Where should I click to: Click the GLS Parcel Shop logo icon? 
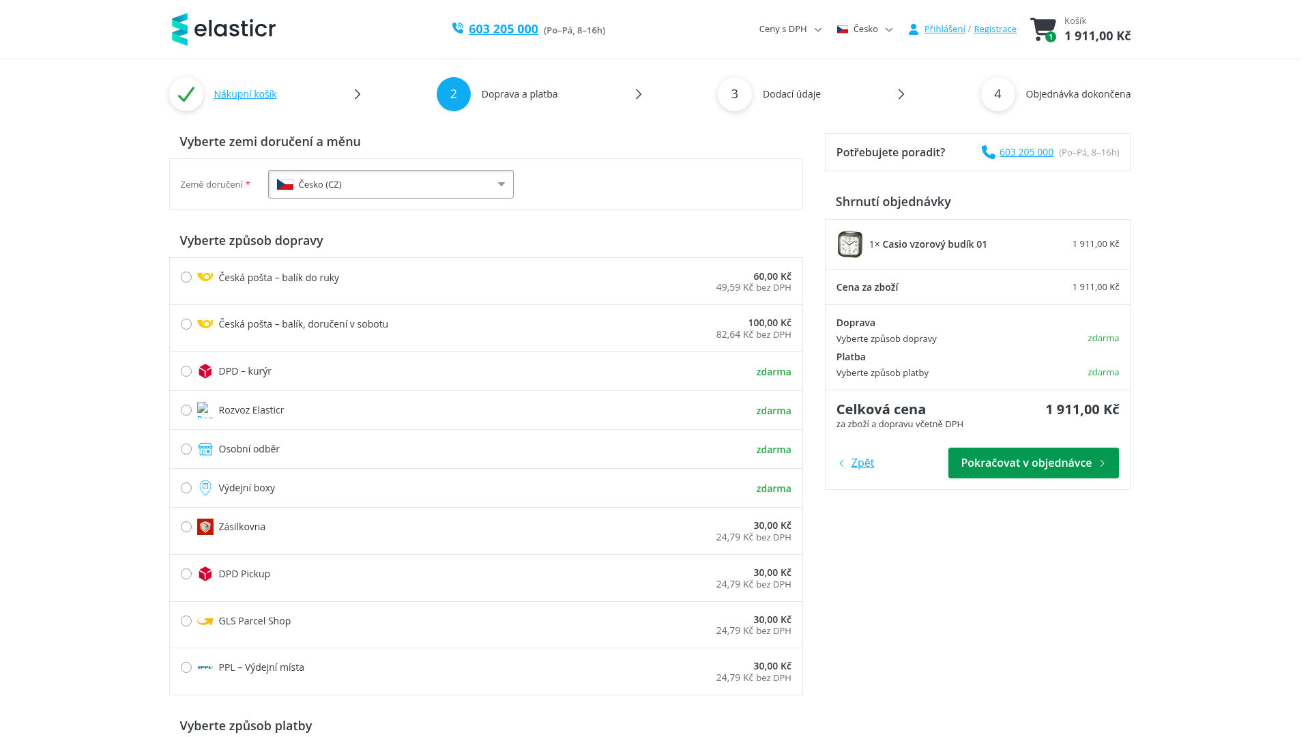pyautogui.click(x=205, y=621)
